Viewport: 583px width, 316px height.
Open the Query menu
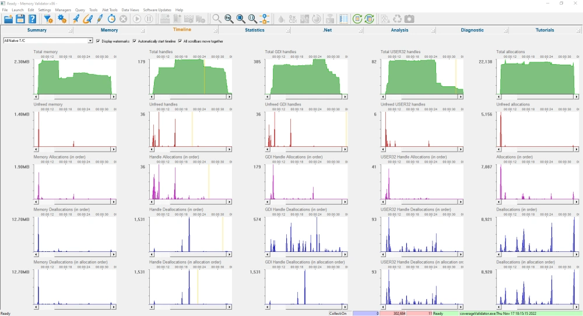pos(80,10)
